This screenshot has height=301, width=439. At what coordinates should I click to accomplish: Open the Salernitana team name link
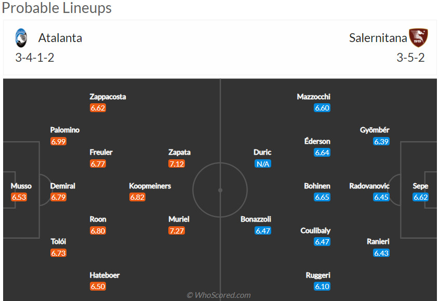pos(377,38)
